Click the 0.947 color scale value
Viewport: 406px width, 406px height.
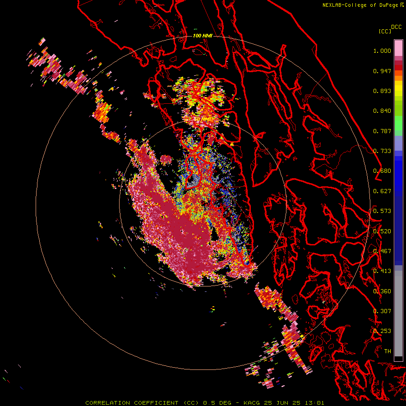click(382, 71)
